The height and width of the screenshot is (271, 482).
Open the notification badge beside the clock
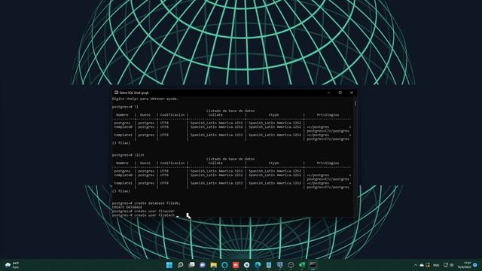[x=475, y=265]
